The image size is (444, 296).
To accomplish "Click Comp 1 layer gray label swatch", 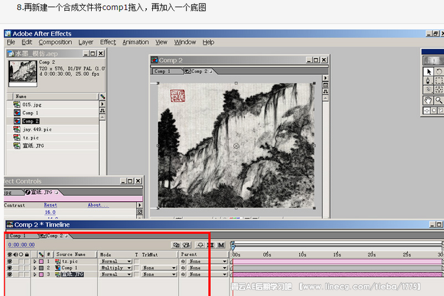I will (41, 268).
